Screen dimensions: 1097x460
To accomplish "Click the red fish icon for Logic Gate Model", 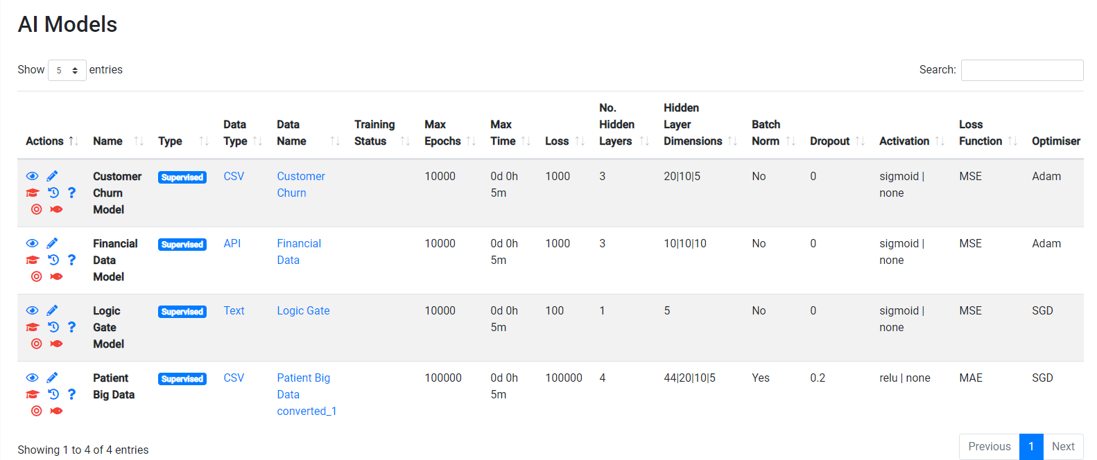I will pyautogui.click(x=57, y=344).
